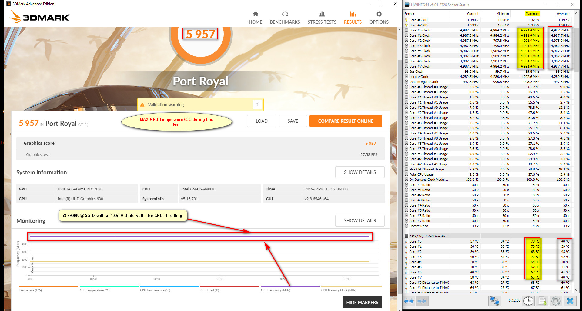Click the HIDE MARKERS button

[362, 302]
